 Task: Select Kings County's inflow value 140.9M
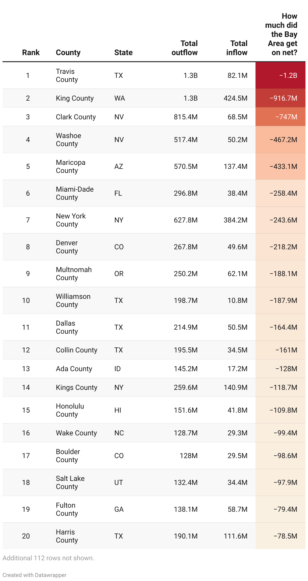[x=235, y=387]
